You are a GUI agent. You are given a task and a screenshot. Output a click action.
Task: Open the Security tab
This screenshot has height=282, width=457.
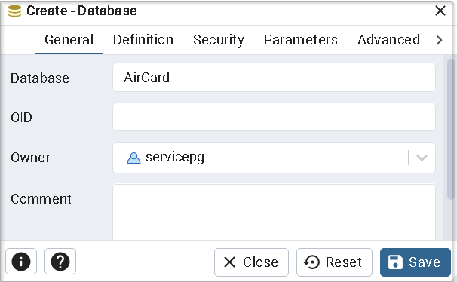[219, 40]
